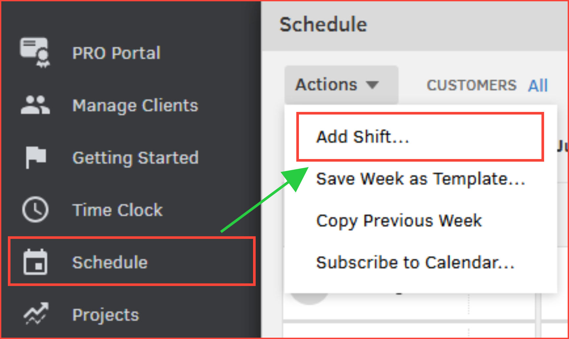This screenshot has height=339, width=569.
Task: Click the Manage Clients people icon
Action: coord(35,105)
